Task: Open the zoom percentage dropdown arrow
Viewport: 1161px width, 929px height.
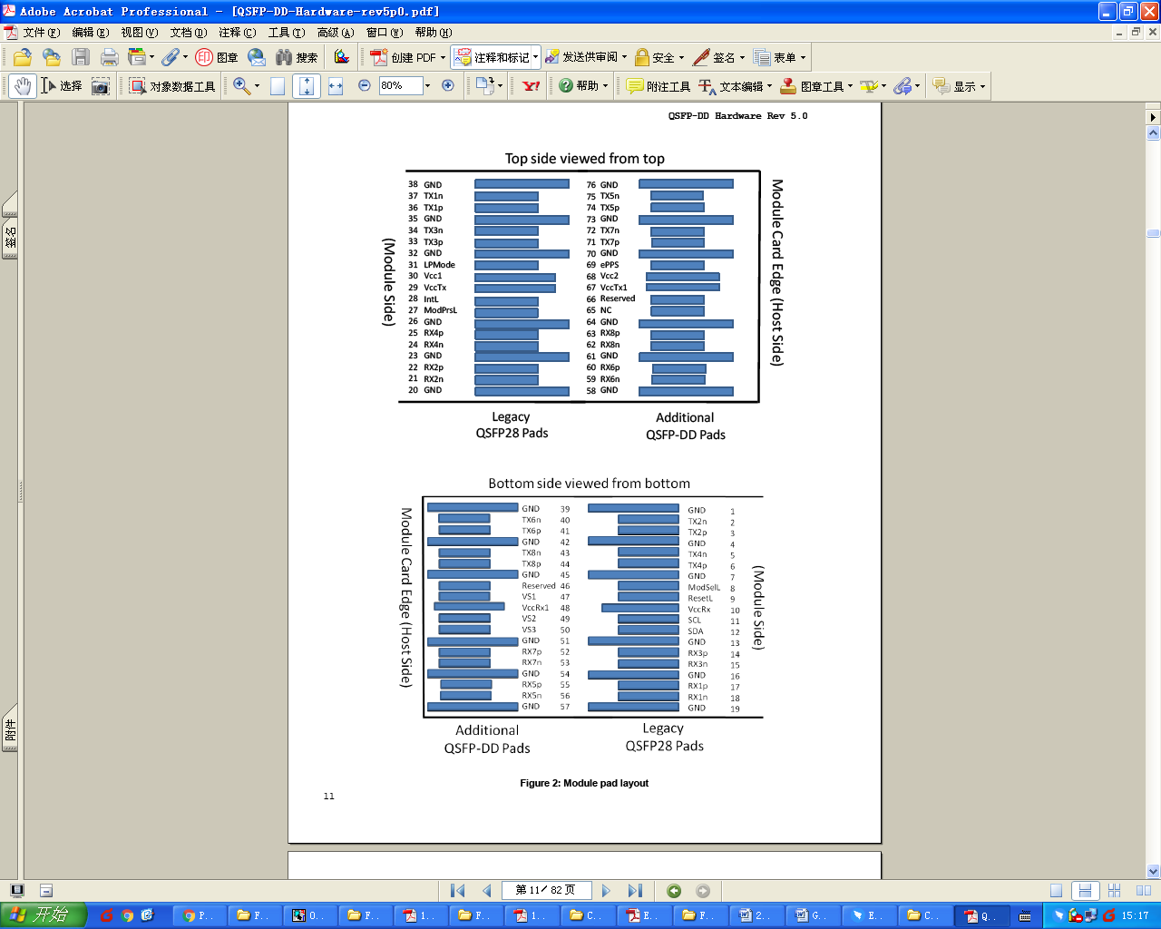Action: pos(427,86)
